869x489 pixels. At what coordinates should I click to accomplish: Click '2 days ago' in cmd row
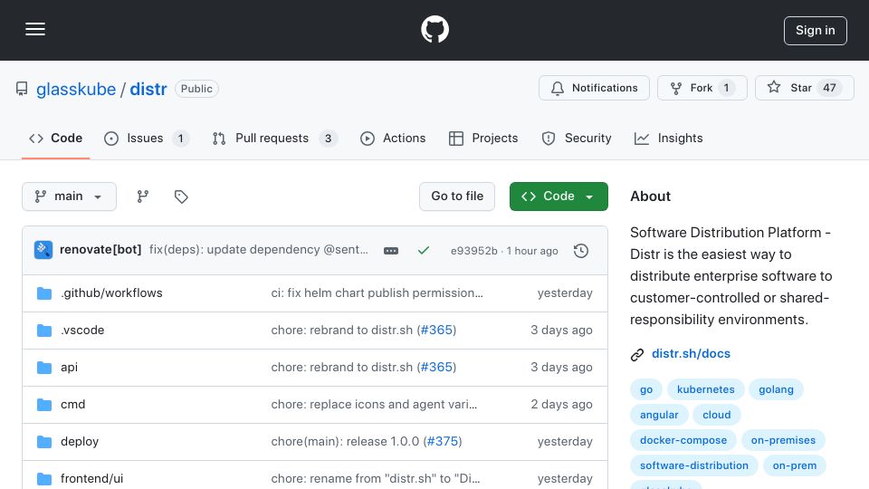[561, 404]
